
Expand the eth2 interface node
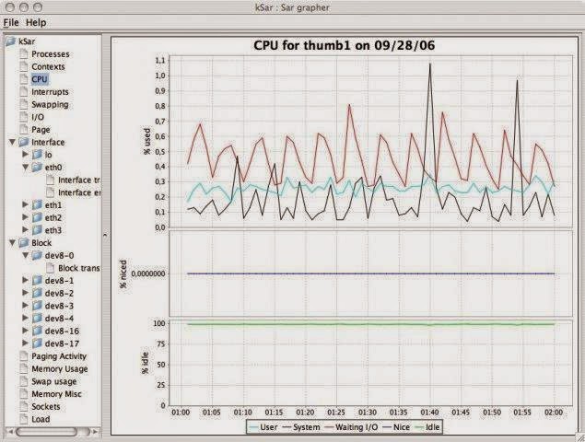(26, 217)
